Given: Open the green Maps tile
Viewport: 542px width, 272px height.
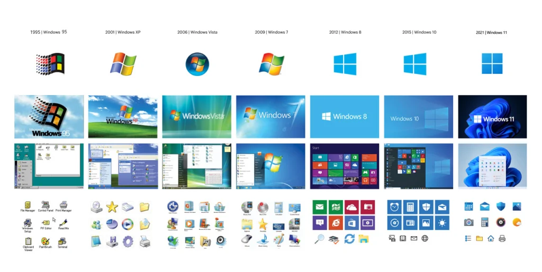Looking at the screenshot, I should click(x=336, y=207).
